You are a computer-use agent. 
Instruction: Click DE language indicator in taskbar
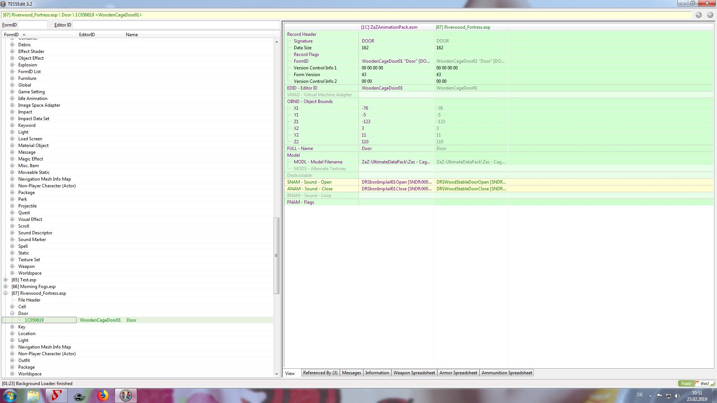coord(640,395)
